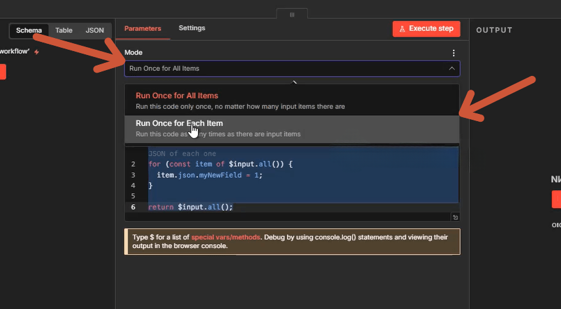Collapse the Mode dropdown via its chevron

(452, 68)
